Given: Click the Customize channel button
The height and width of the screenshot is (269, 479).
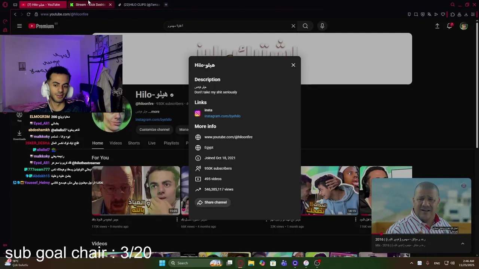Looking at the screenshot, I should point(155,130).
